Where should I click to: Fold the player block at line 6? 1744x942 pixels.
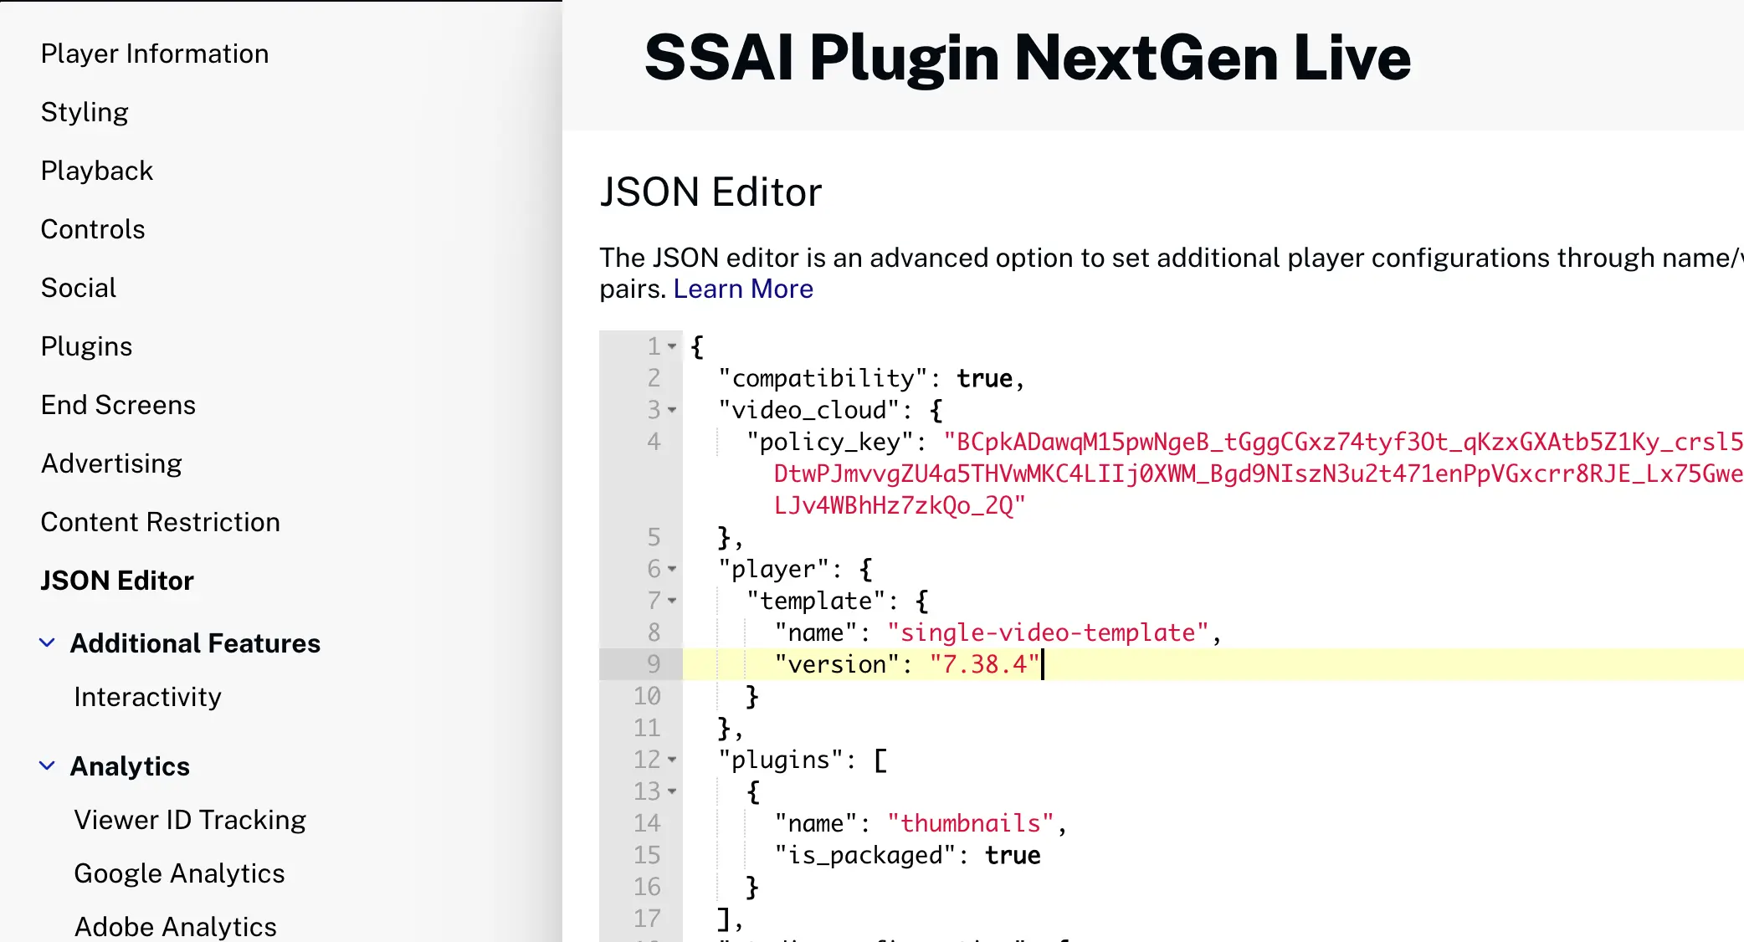tap(672, 569)
